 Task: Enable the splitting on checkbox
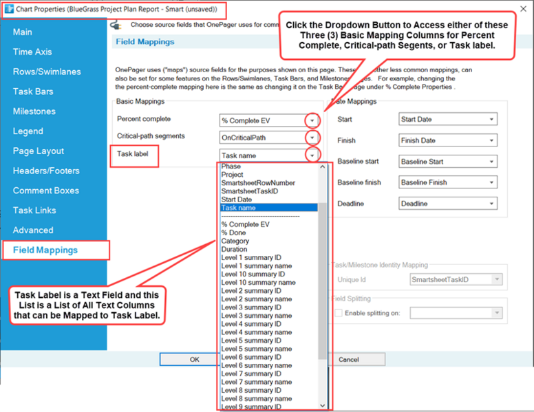339,313
